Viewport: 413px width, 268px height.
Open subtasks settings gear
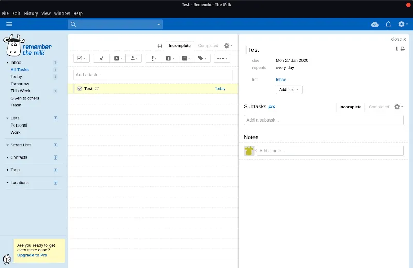click(399, 107)
